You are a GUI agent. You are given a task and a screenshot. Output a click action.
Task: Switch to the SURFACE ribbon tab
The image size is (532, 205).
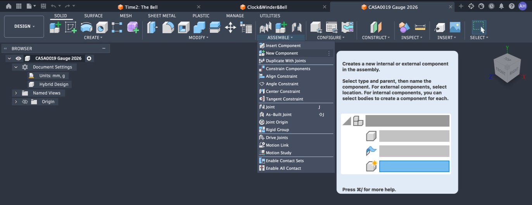[93, 16]
